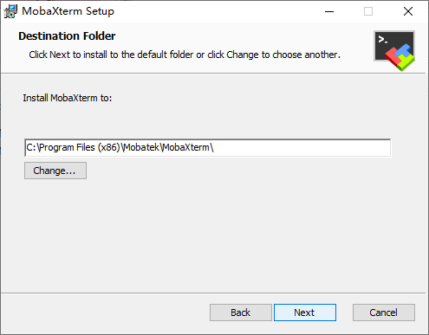Viewport: 429px width, 335px height.
Task: Click the MobaXterm terminal logo image
Action: point(394,50)
